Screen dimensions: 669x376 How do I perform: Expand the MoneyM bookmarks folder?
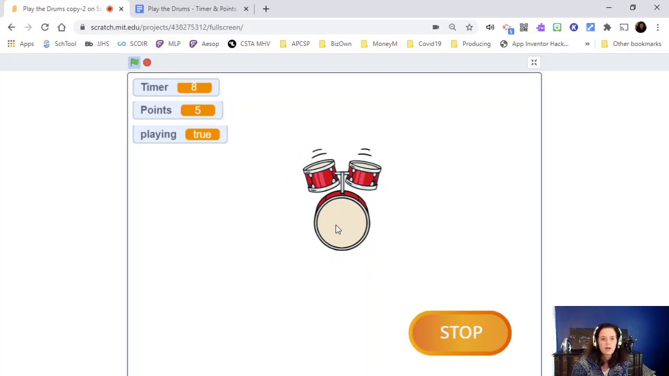tap(379, 44)
